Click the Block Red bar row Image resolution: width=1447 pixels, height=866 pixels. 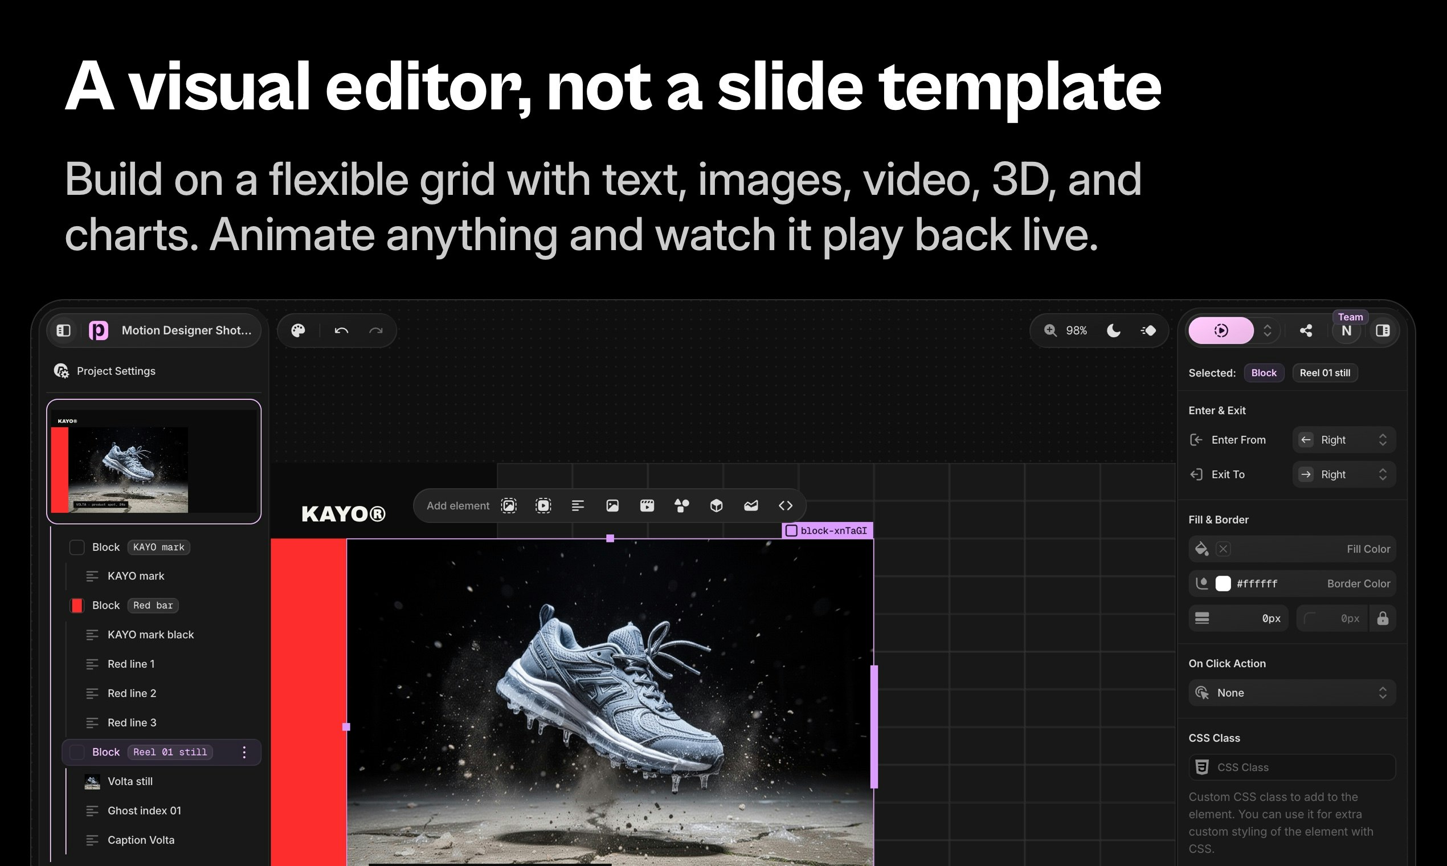pyautogui.click(x=161, y=606)
